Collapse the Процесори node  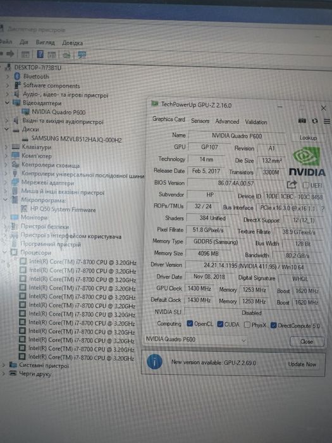click(5, 252)
